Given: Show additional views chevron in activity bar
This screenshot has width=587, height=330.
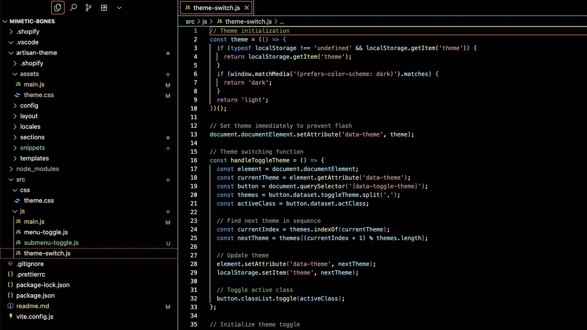Looking at the screenshot, I should point(119,8).
